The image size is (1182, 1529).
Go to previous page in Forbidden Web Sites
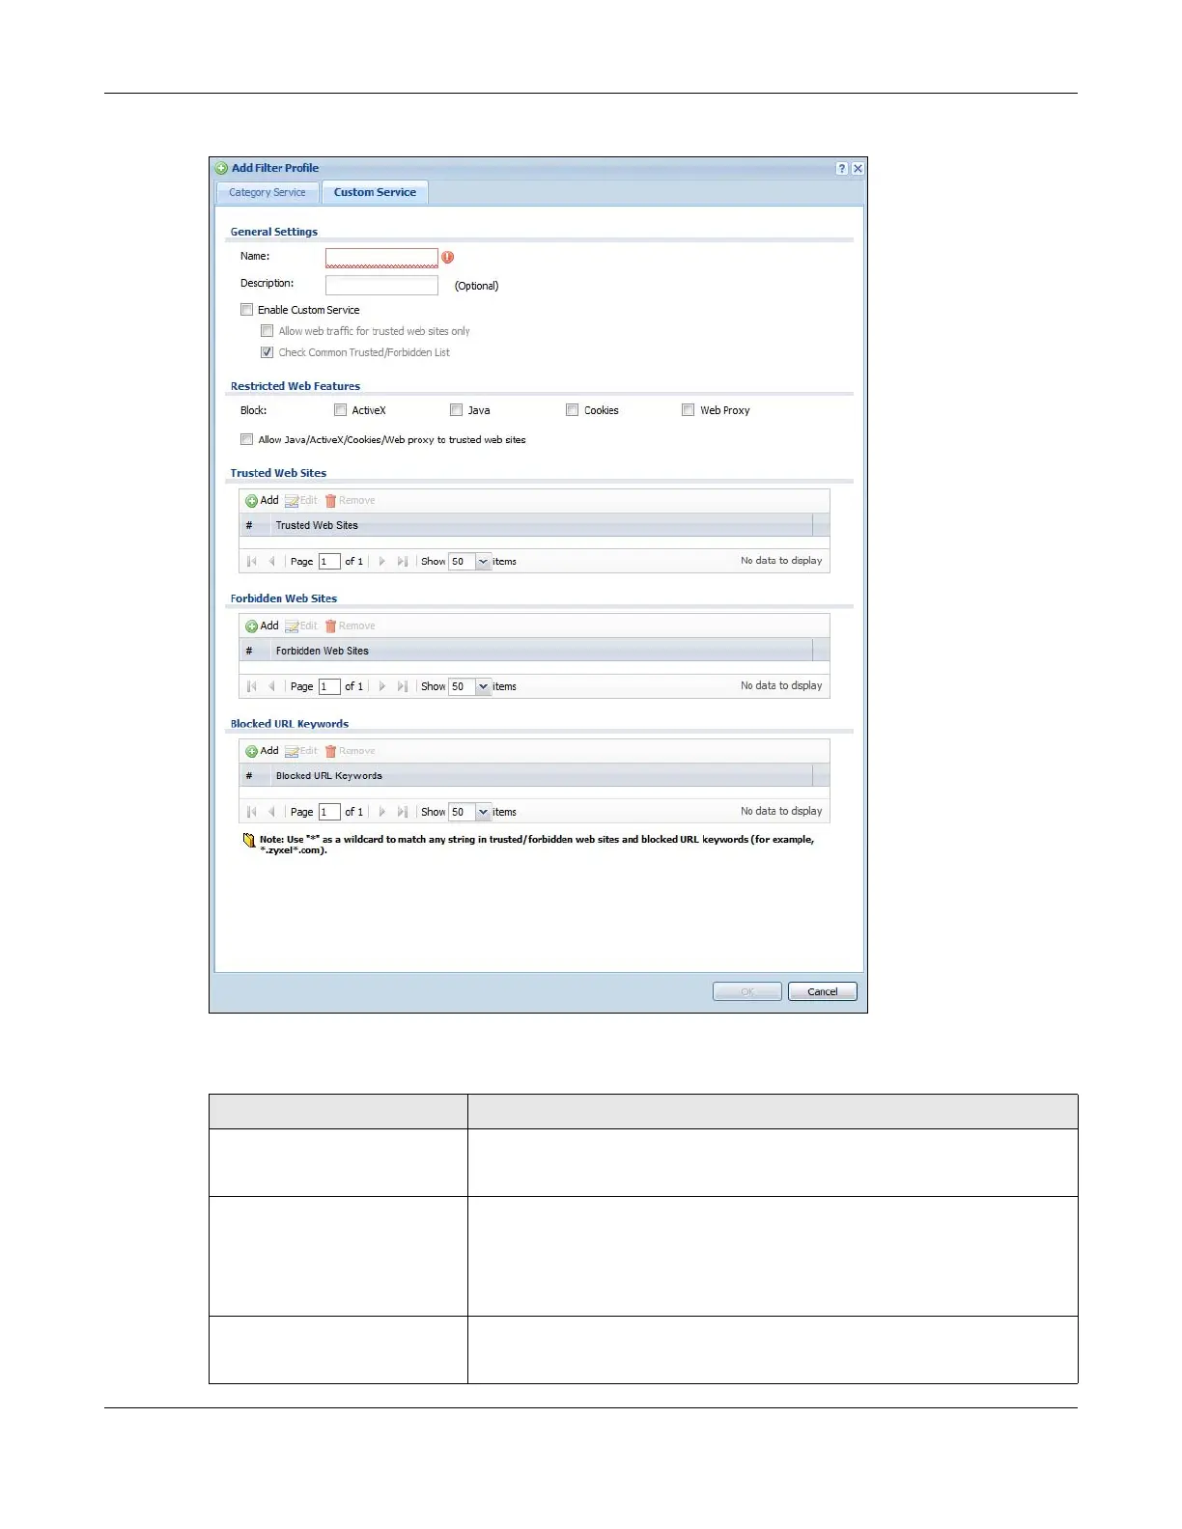click(271, 686)
